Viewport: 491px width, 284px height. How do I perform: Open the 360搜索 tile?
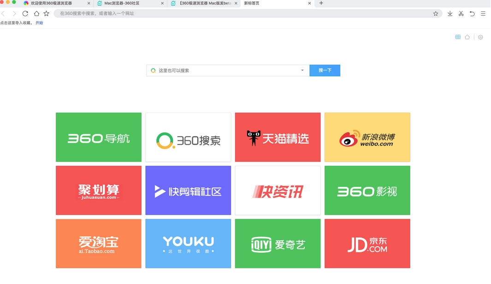(188, 137)
